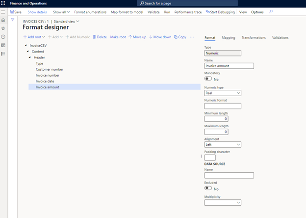This screenshot has height=218, width=306.
Task: Click the Numeric format field
Action: [223, 106]
